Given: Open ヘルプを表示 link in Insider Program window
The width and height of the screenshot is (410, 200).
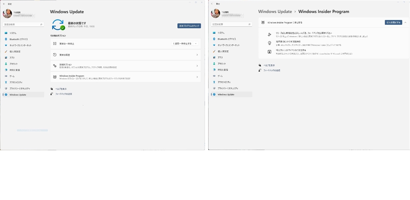Looking at the screenshot, I should 269,65.
